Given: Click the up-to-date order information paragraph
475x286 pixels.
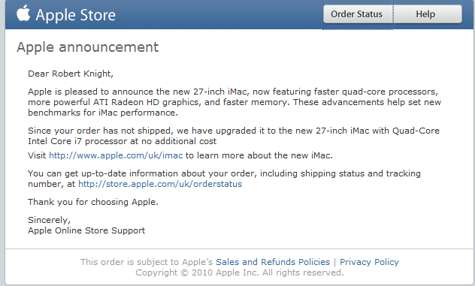Looking at the screenshot, I should (x=224, y=179).
